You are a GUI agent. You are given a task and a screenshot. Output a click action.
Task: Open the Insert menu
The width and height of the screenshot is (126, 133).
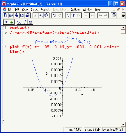point(34,10)
